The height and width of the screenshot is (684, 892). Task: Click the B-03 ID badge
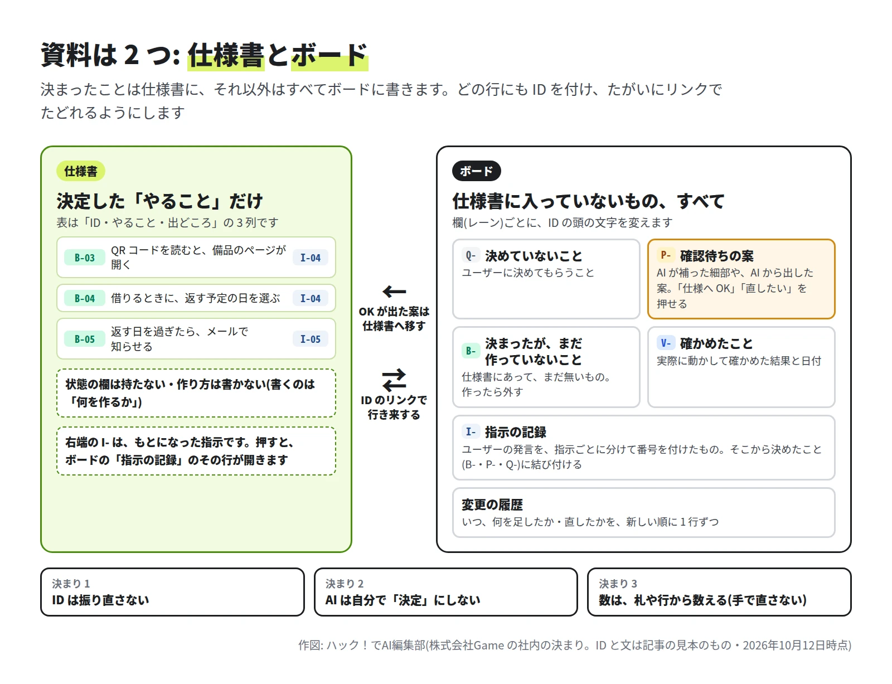[x=85, y=258]
